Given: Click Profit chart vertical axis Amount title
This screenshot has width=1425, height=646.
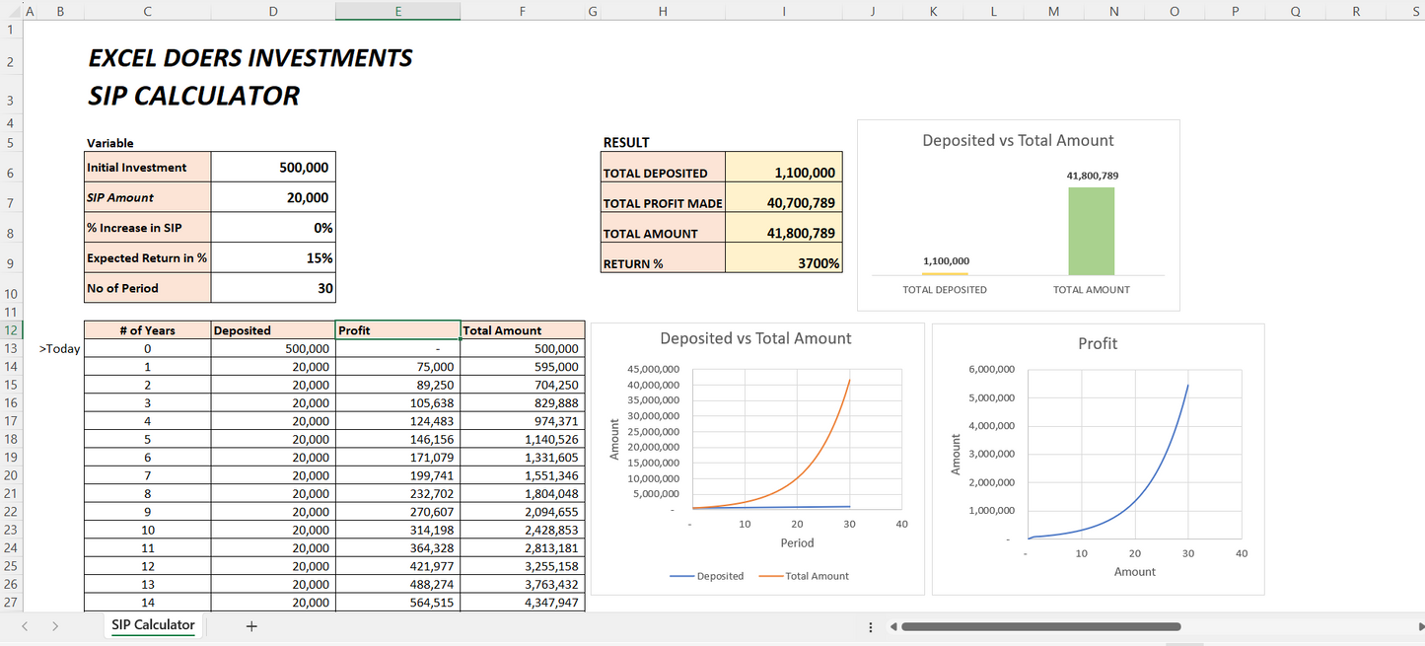Looking at the screenshot, I should pos(955,454).
